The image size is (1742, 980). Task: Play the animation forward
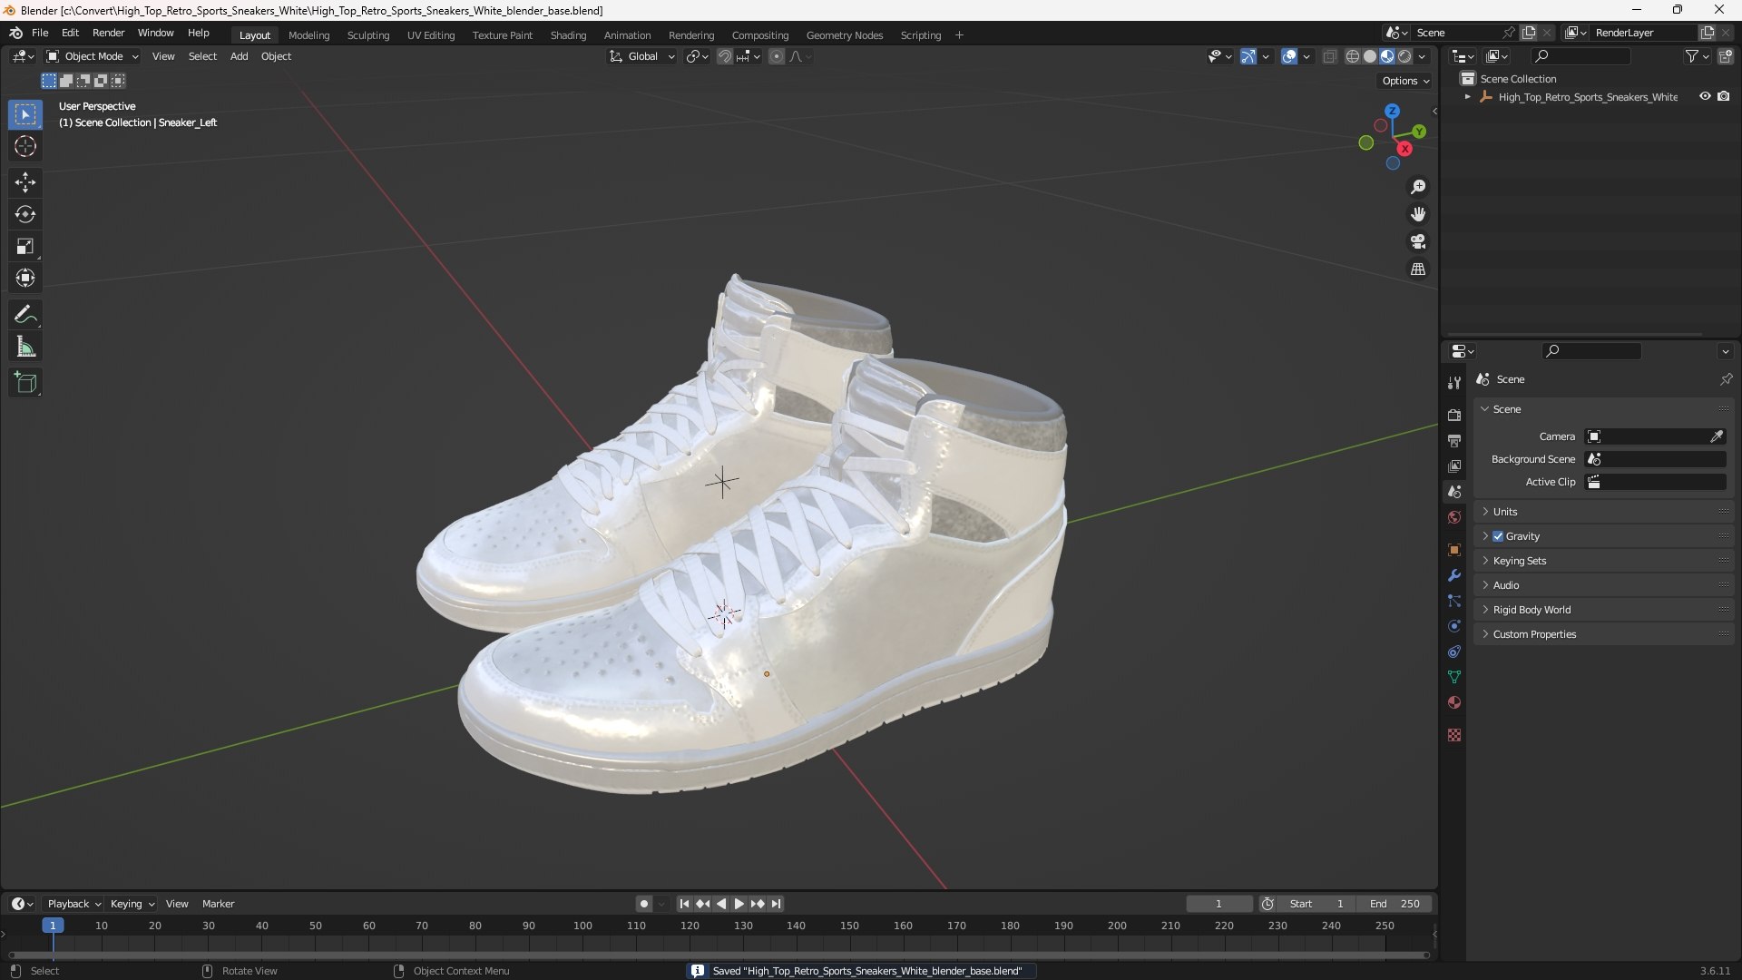(739, 904)
